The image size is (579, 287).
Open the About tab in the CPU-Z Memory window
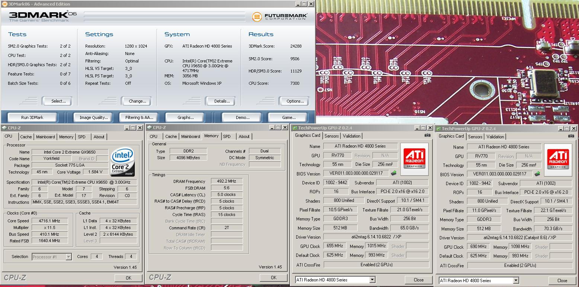coord(244,136)
